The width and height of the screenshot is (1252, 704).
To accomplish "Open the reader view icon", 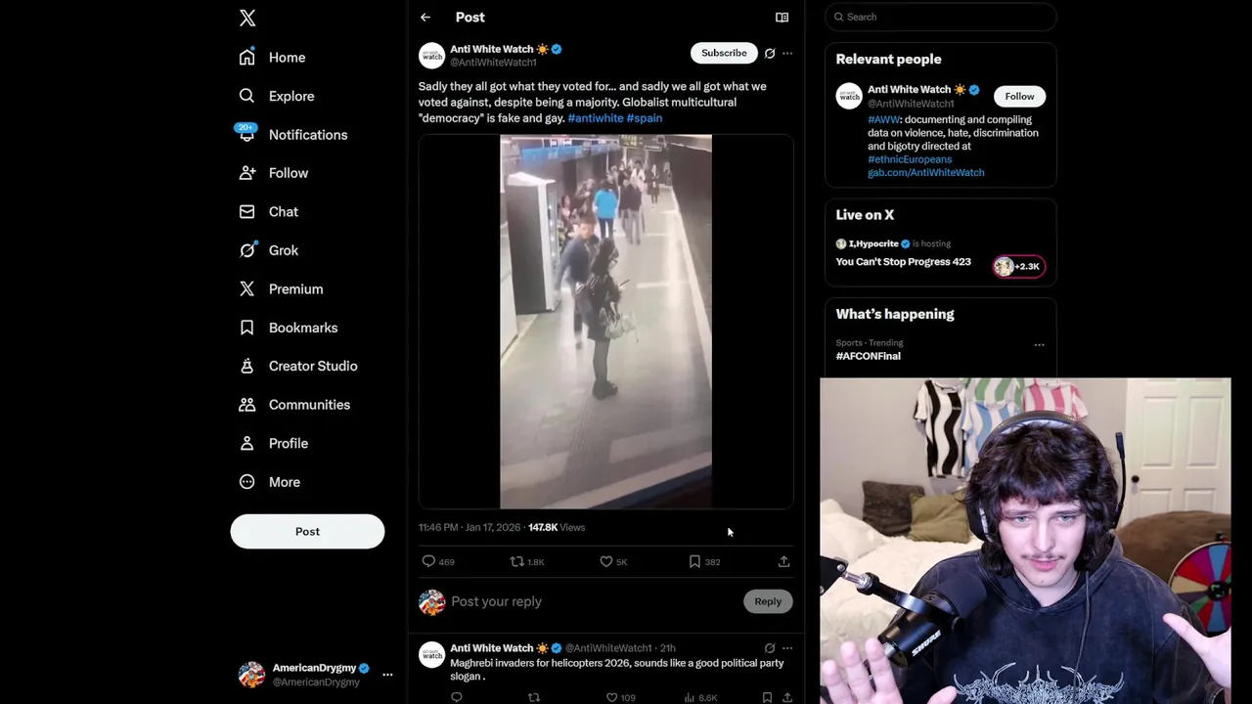I will pyautogui.click(x=782, y=18).
